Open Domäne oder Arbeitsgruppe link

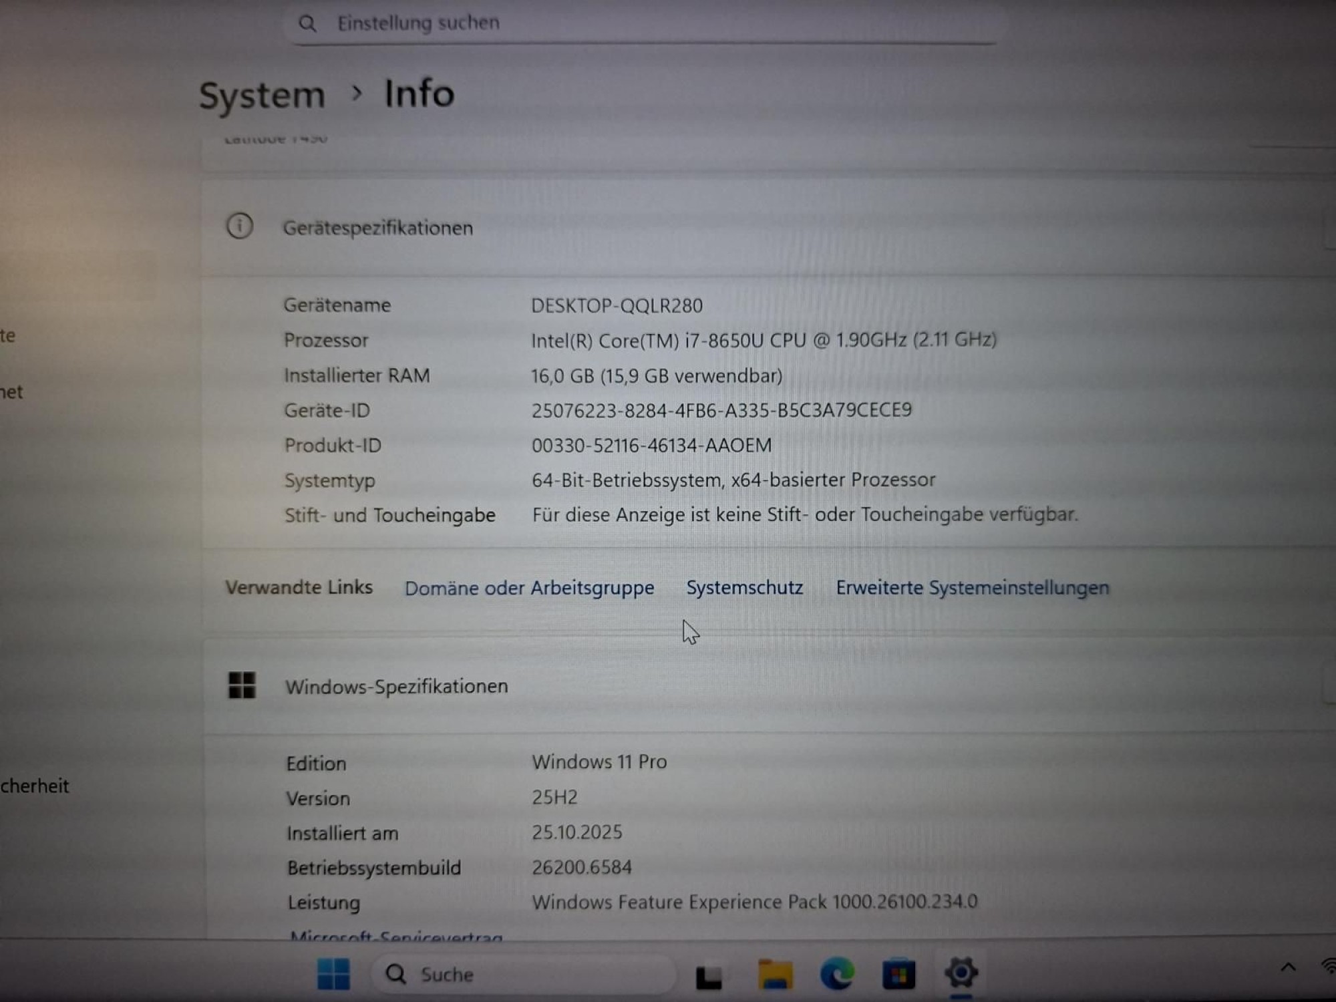pyautogui.click(x=529, y=589)
